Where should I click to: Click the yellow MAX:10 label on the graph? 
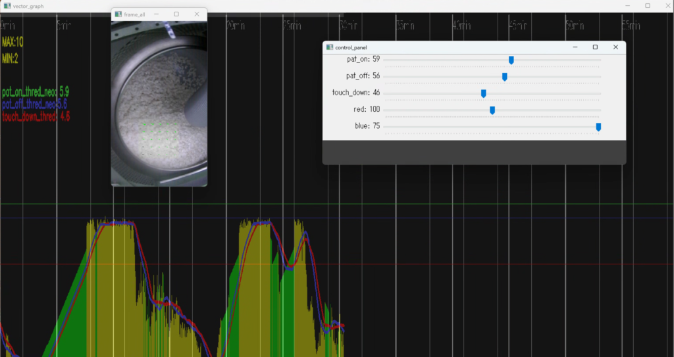[13, 42]
